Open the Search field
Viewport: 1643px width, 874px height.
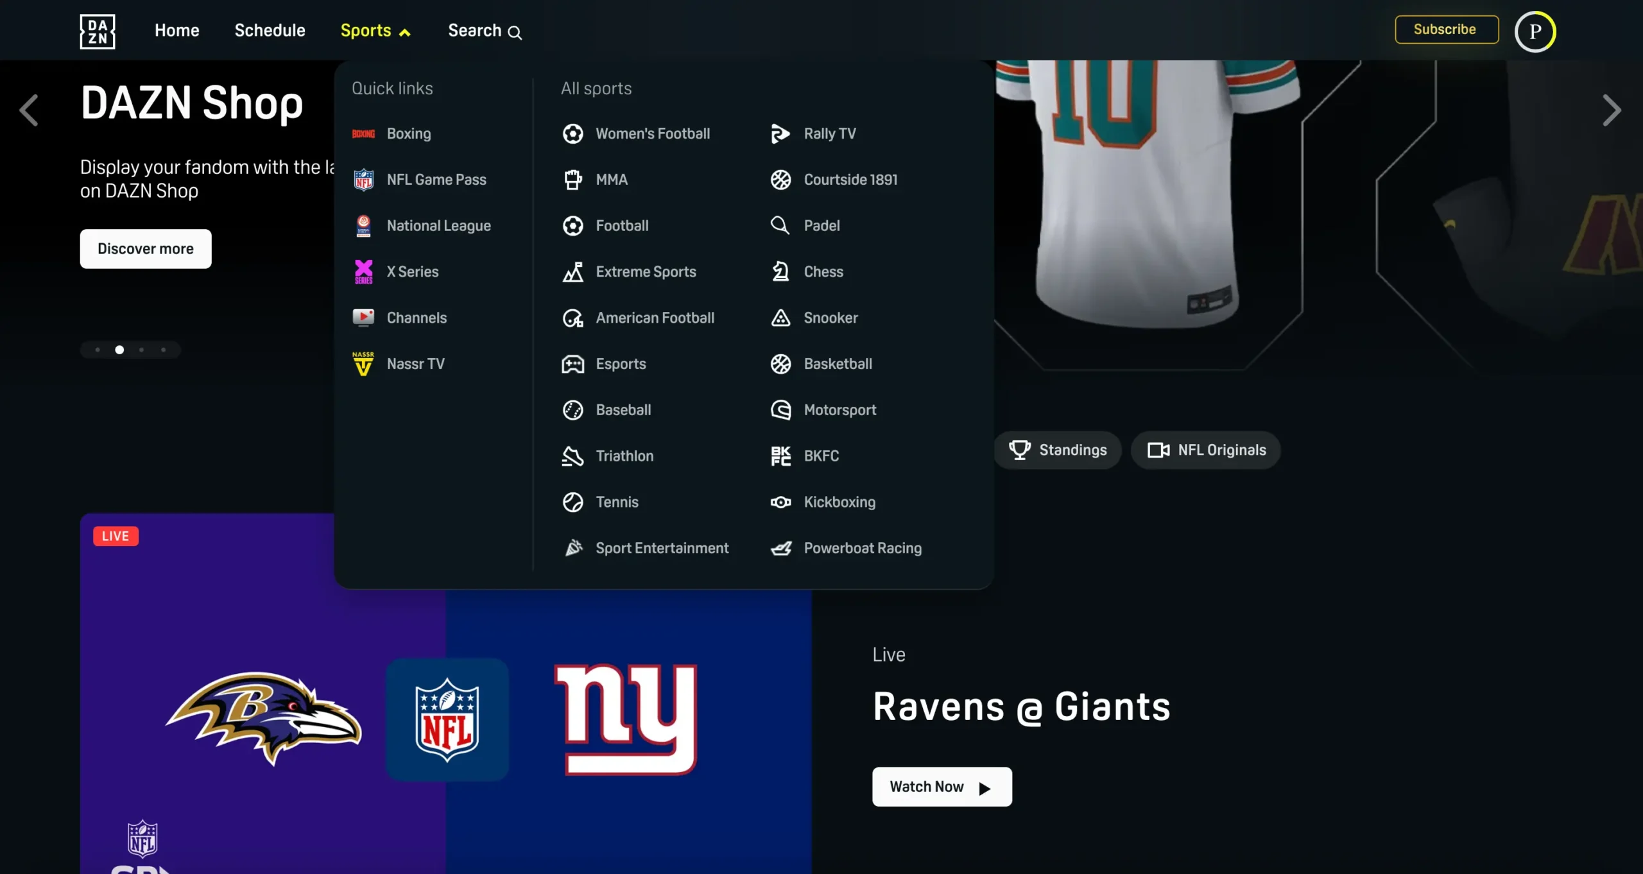click(x=485, y=31)
